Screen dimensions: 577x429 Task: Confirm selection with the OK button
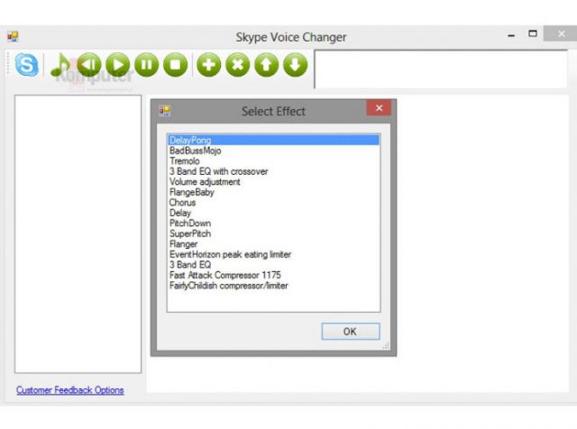tap(351, 332)
